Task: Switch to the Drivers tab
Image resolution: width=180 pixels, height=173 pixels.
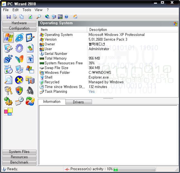Action: (79, 102)
